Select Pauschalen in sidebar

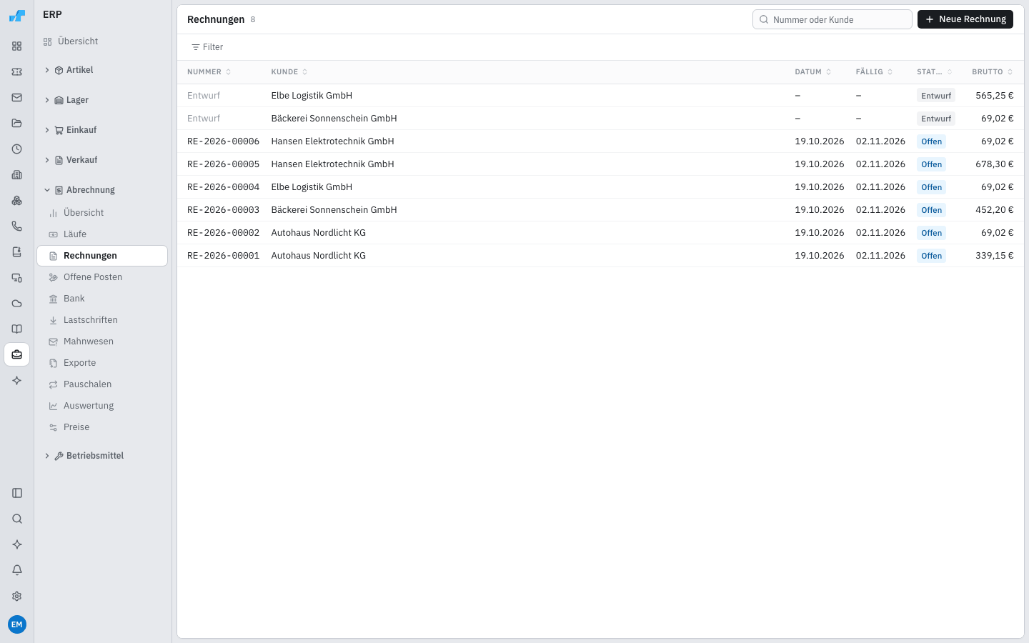[x=102, y=384]
